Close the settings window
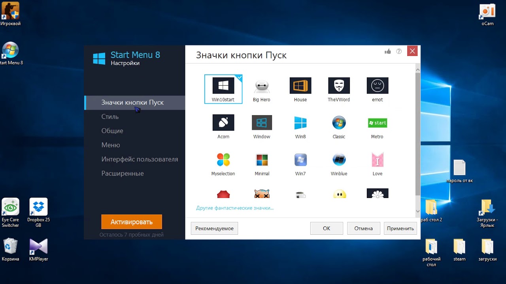This screenshot has height=284, width=506. click(x=412, y=51)
